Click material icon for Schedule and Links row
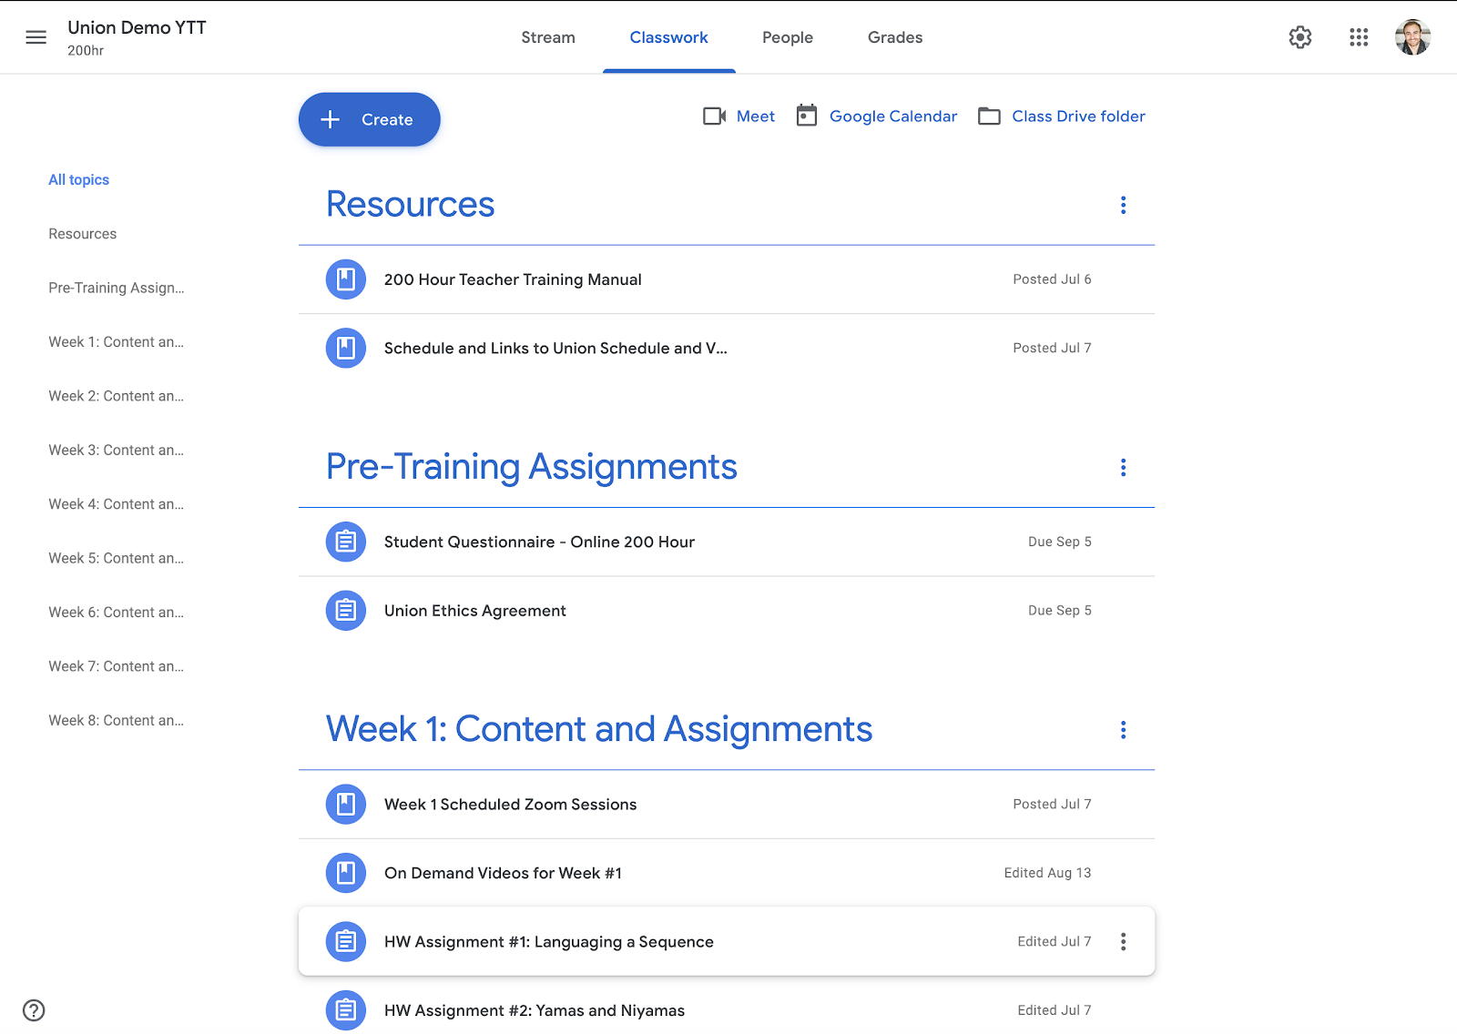 point(346,348)
